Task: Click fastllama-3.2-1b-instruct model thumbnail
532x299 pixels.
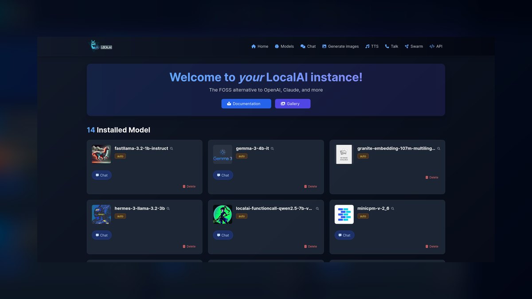Action: [101, 155]
